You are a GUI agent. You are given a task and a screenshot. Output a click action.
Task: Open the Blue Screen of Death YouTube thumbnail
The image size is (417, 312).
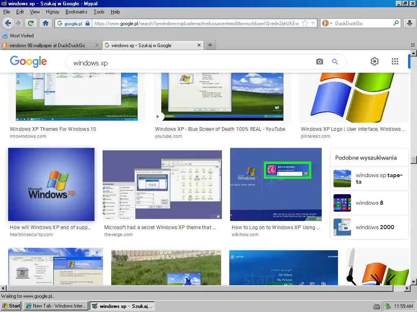222,97
